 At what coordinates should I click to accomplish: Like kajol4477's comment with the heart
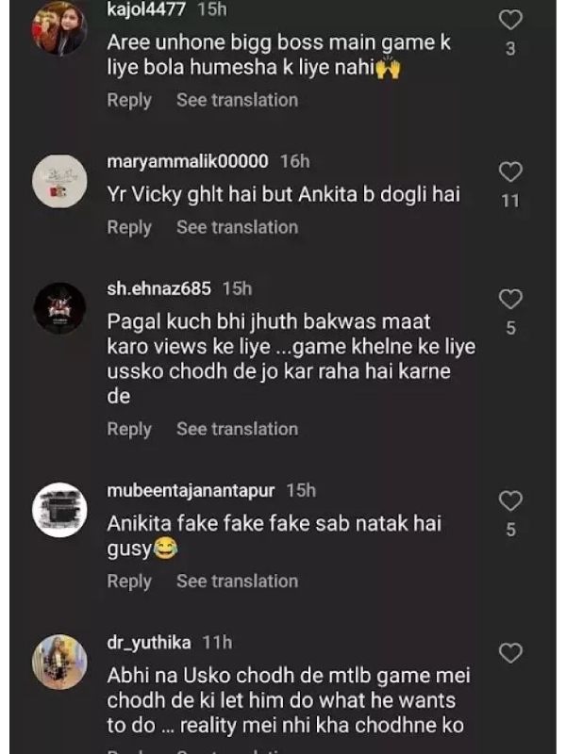[510, 20]
